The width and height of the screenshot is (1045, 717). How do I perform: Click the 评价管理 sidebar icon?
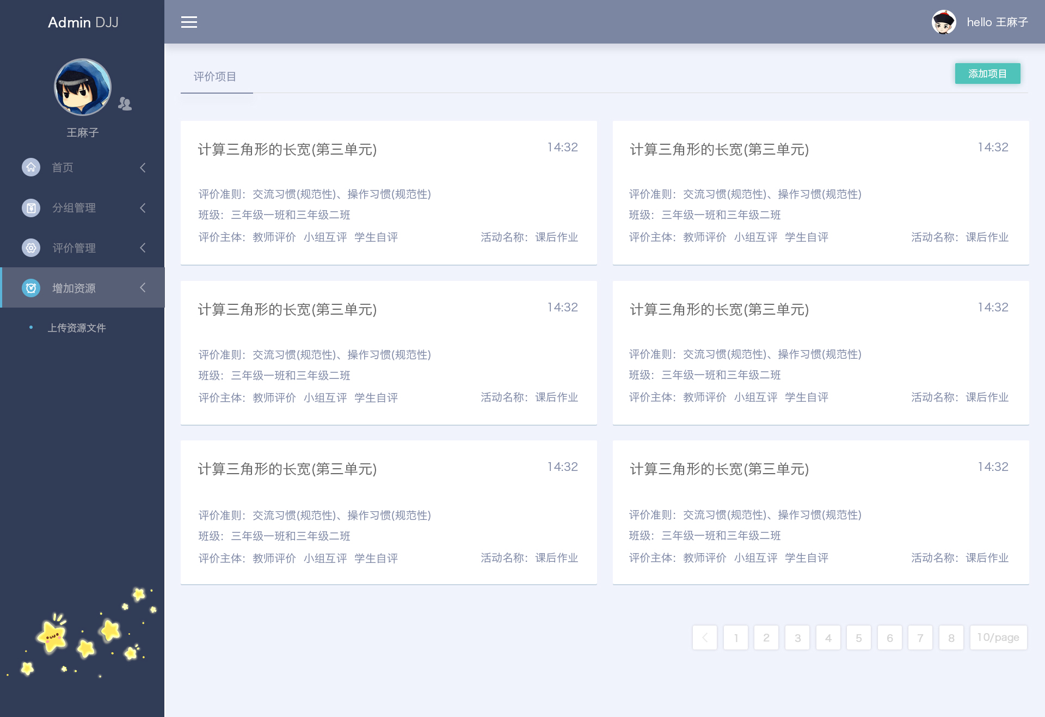(x=29, y=247)
